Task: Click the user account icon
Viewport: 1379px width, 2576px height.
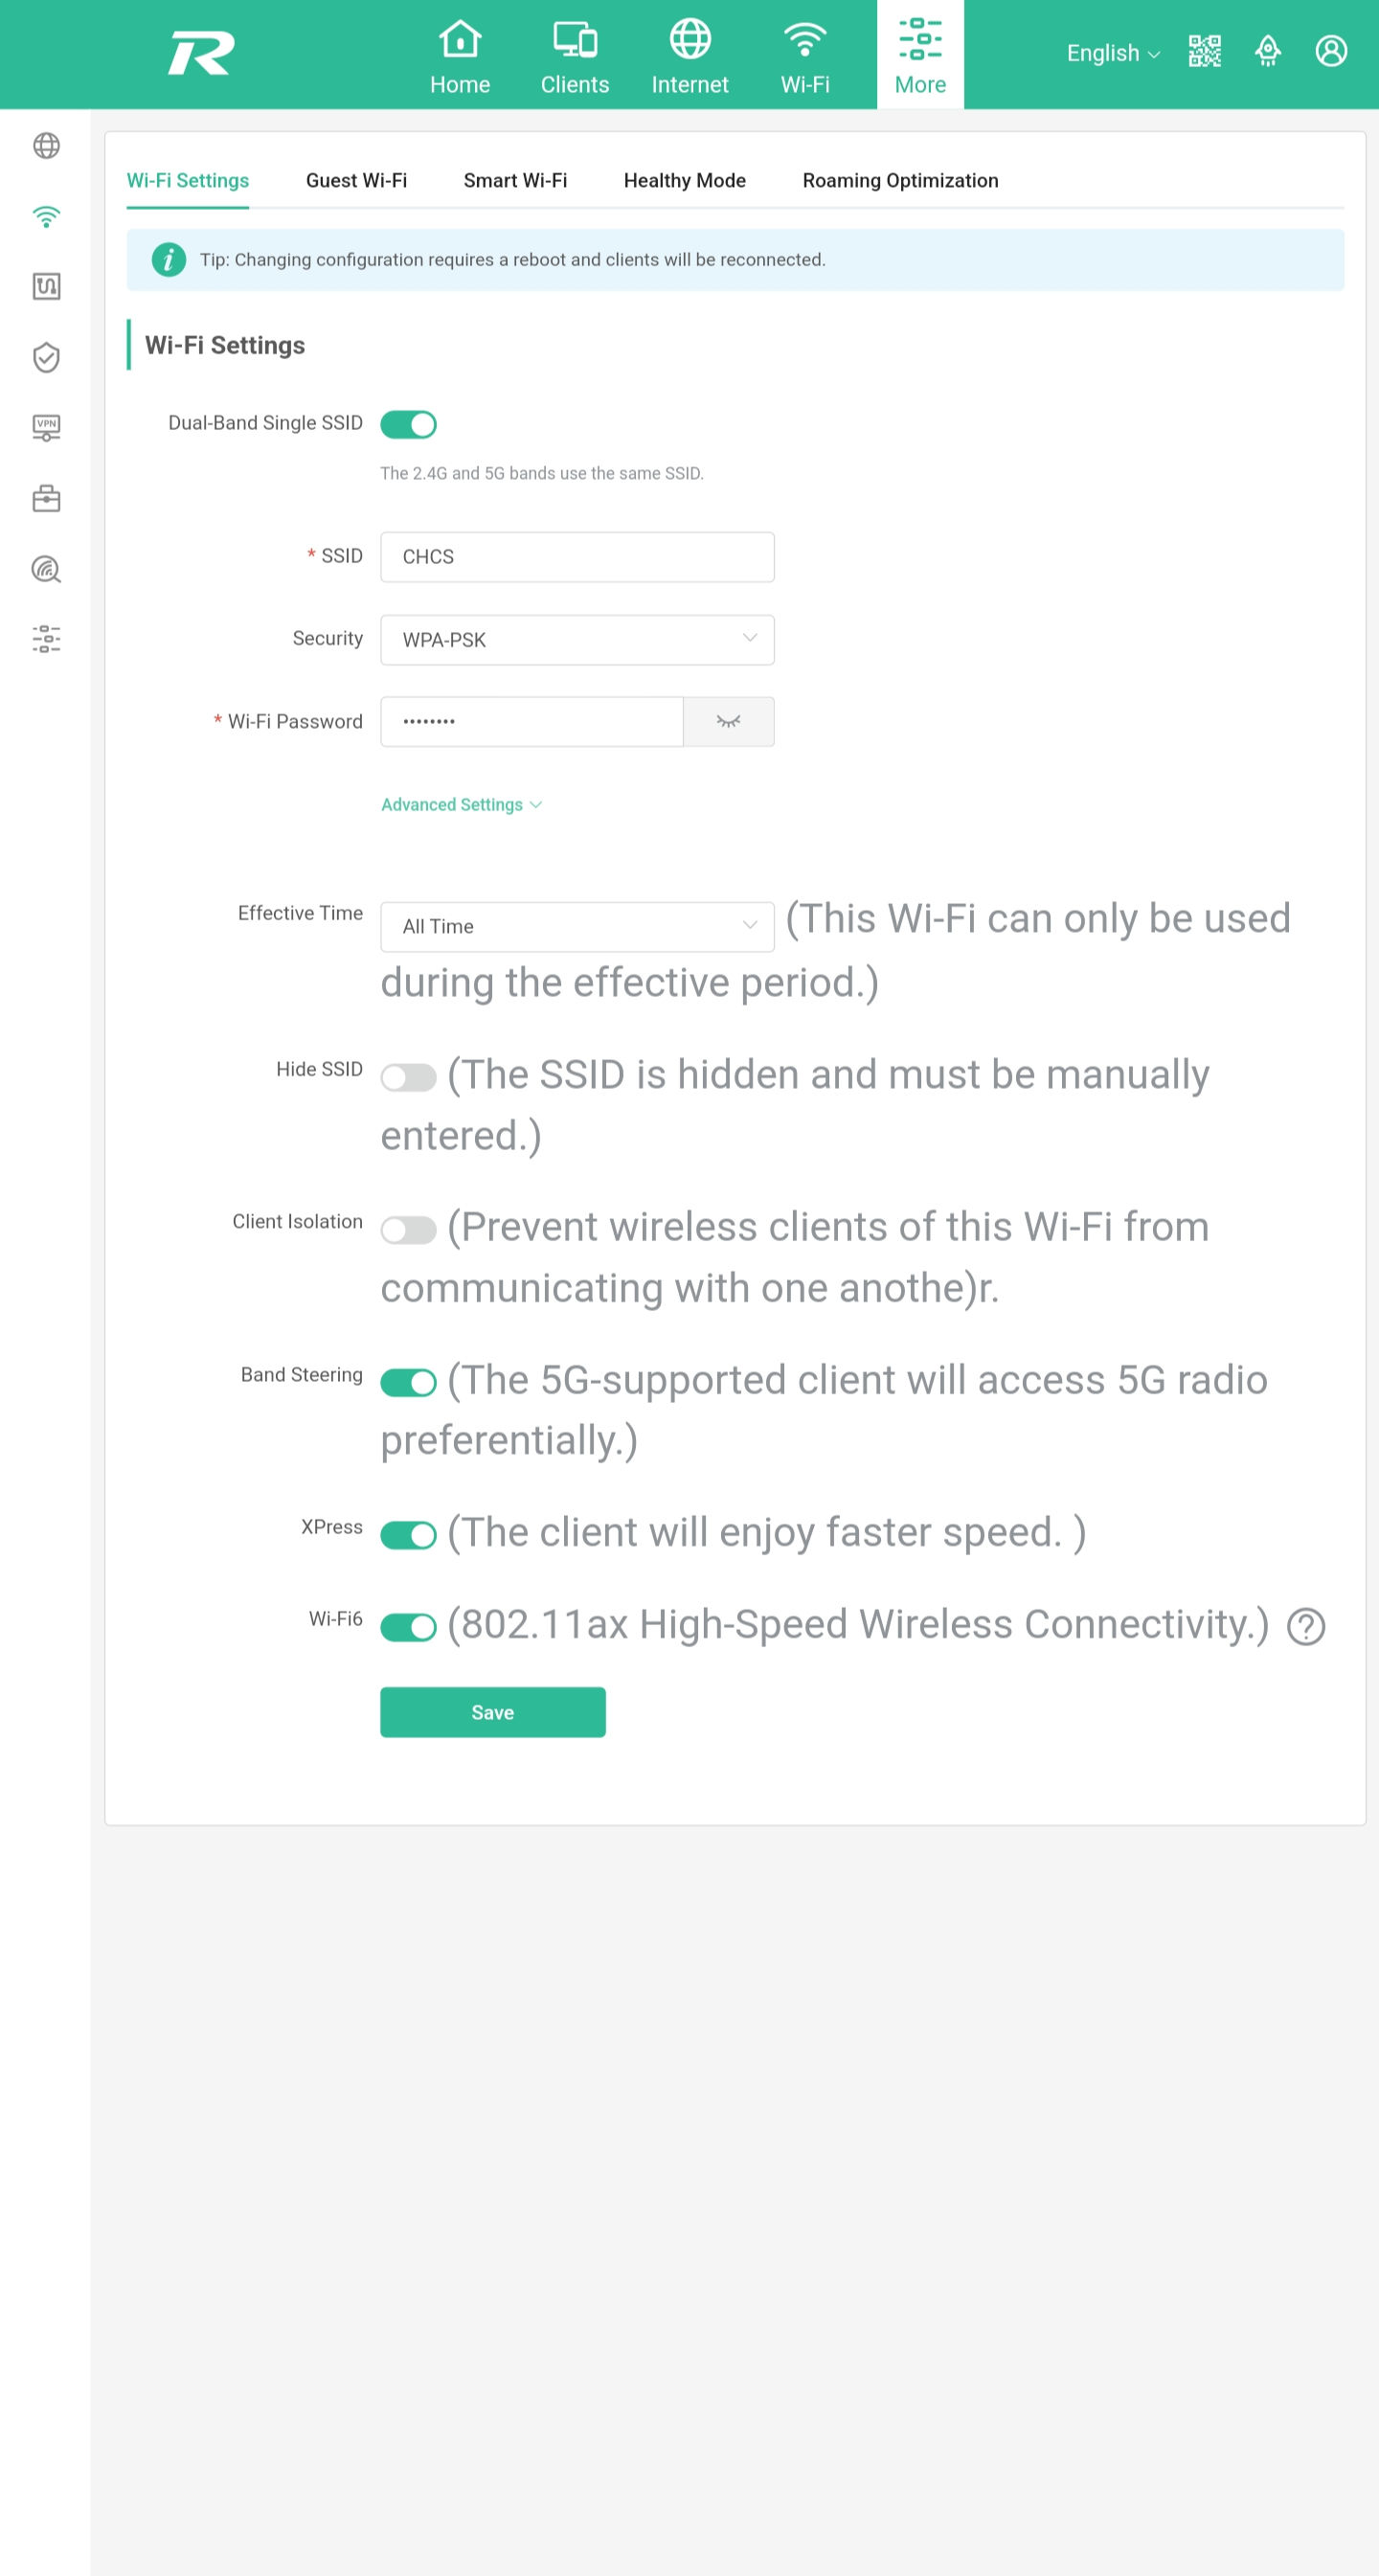Action: (x=1331, y=51)
